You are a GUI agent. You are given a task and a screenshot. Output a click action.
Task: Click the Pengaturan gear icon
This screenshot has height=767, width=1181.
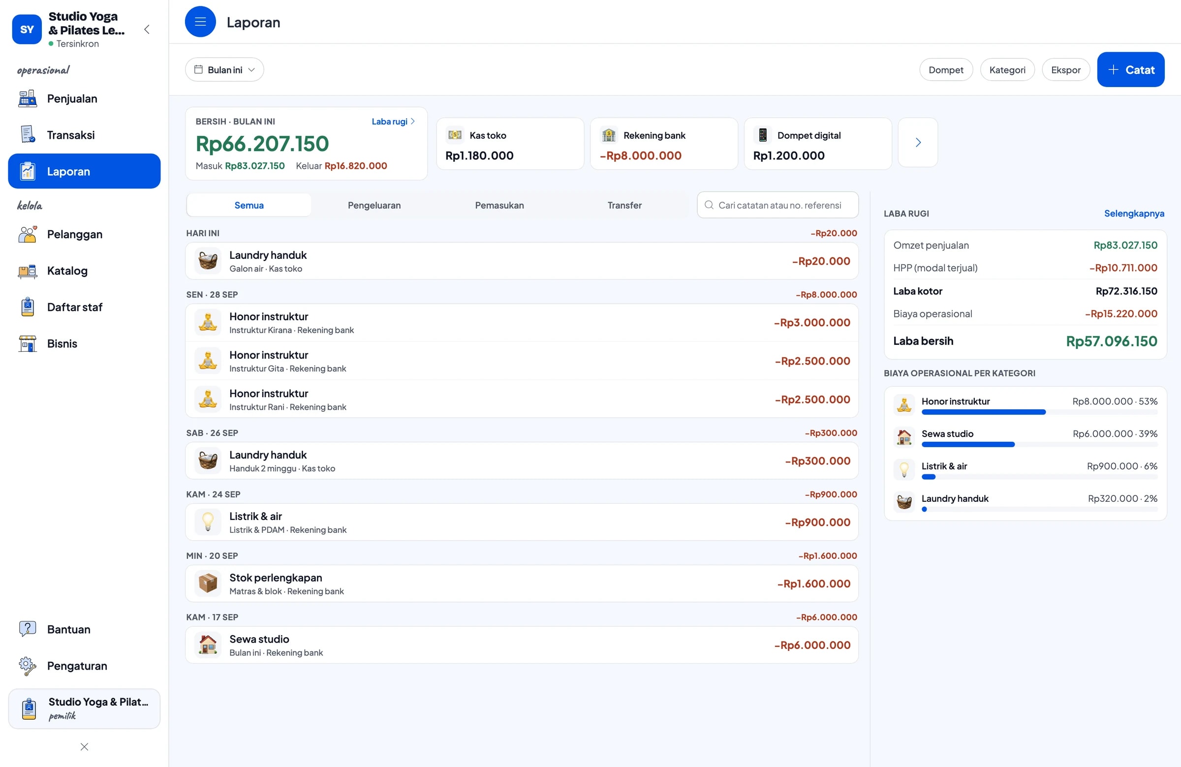coord(28,666)
